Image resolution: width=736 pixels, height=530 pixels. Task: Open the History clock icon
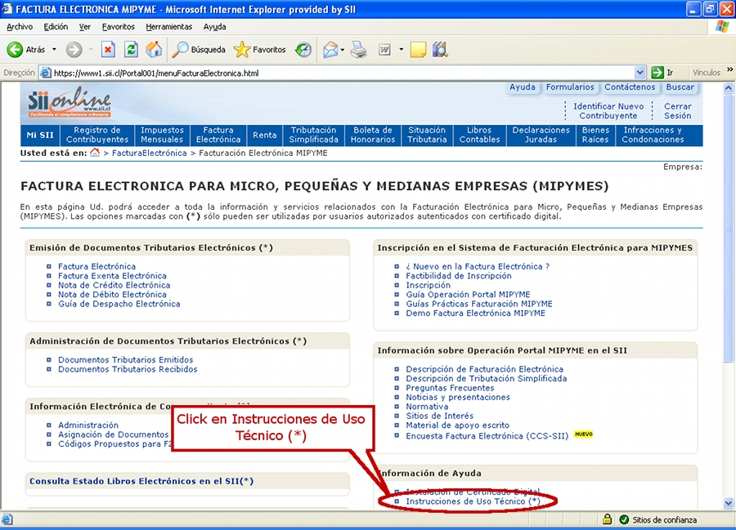coord(303,49)
